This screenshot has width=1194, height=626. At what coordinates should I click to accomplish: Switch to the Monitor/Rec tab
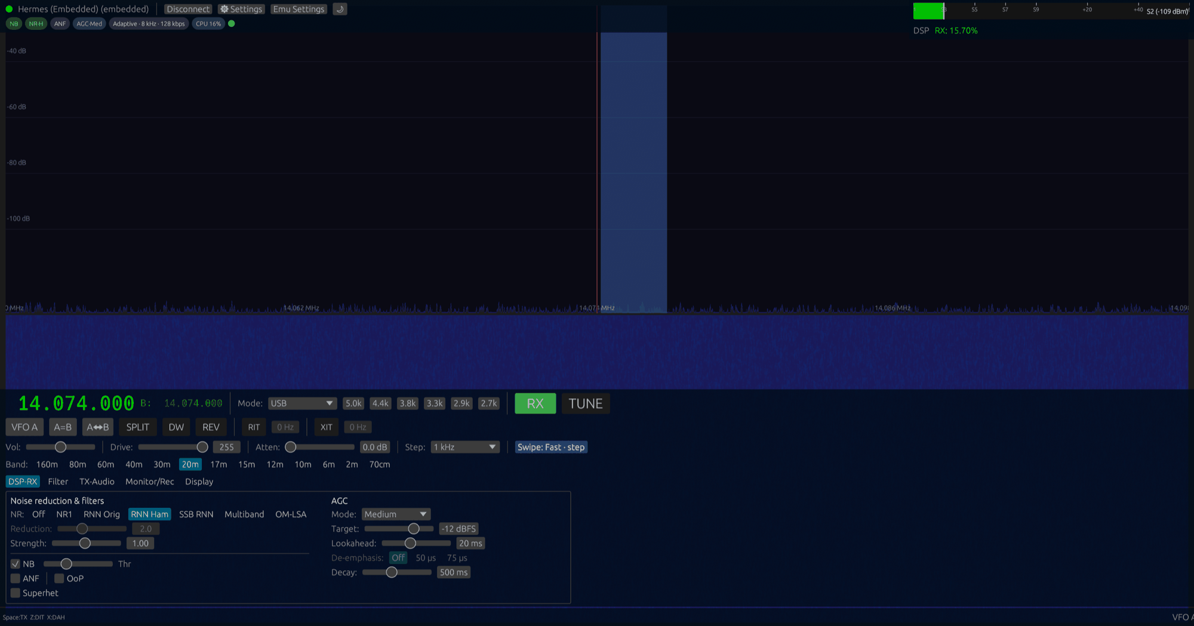(150, 482)
